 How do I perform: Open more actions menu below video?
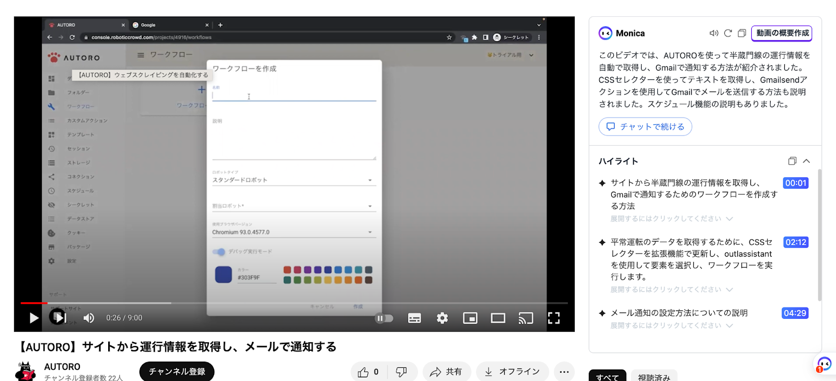(x=564, y=372)
